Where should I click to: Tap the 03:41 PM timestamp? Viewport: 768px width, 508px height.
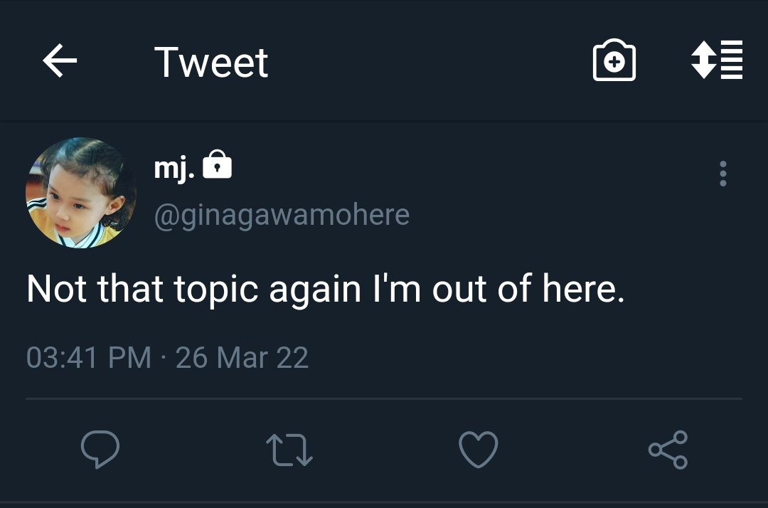pos(89,357)
